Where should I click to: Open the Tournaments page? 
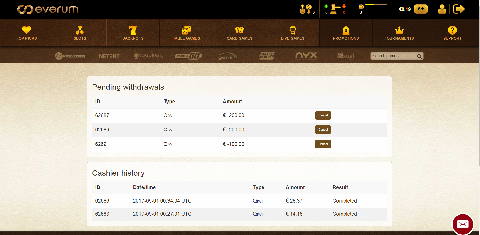point(399,33)
